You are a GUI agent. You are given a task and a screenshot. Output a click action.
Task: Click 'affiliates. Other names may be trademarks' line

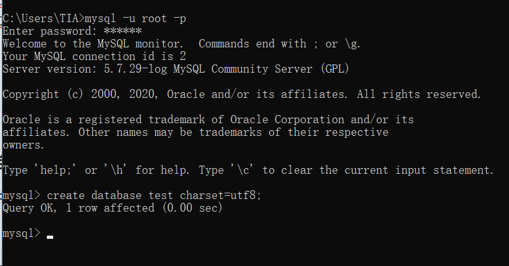(x=196, y=132)
